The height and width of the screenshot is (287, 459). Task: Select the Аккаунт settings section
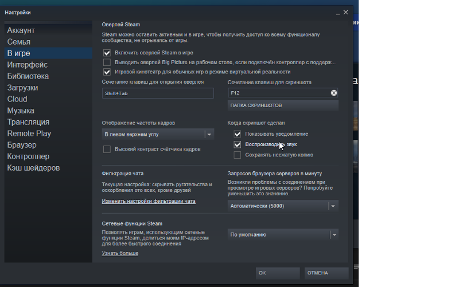48,30
